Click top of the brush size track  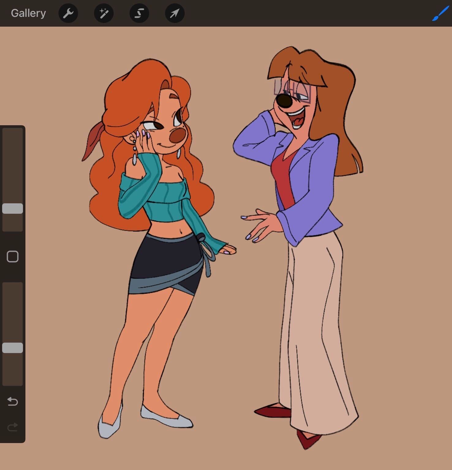pos(13,133)
